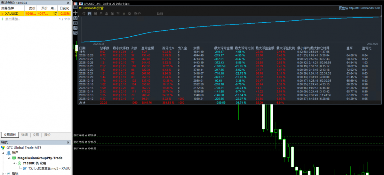Screen dimensions: 384x175
Task: Click the accounts people icon in navigator
Action: tap(8, 153)
